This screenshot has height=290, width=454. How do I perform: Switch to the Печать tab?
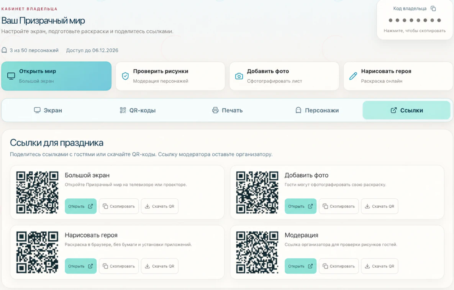coord(228,110)
